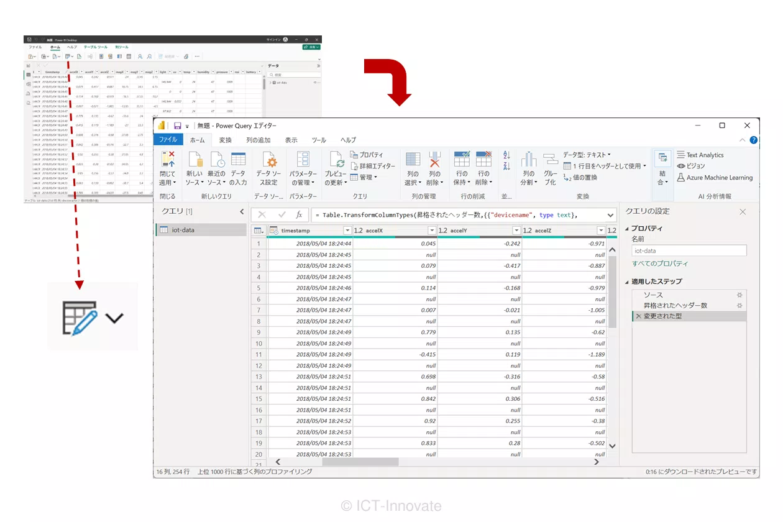Open プロパティ in the クエリ ribbon group
This screenshot has width=783, height=522.
(367, 155)
